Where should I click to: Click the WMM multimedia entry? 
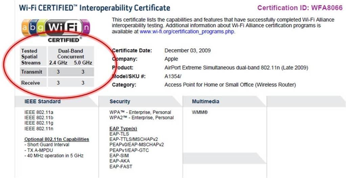click(x=200, y=112)
